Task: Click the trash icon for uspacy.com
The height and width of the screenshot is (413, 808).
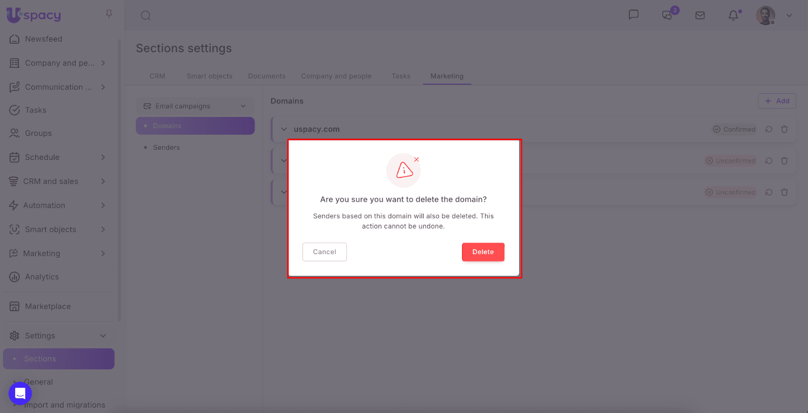Action: (784, 129)
